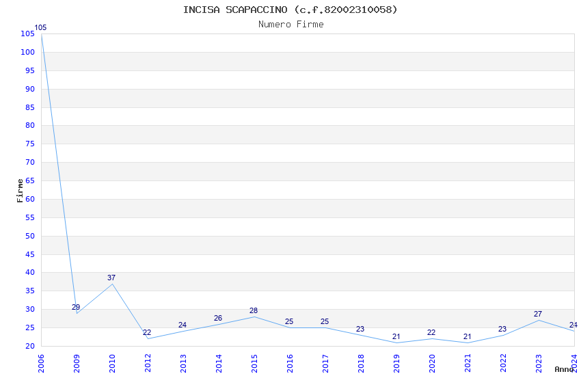Click the x-axis year 2022
This screenshot has width=581, height=376.
503,364
